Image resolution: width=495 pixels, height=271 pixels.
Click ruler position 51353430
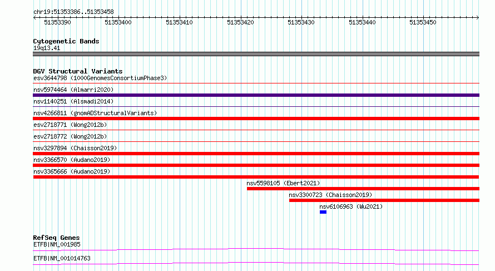pos(301,22)
